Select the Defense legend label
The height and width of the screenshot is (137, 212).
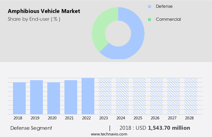pyautogui.click(x=164, y=6)
